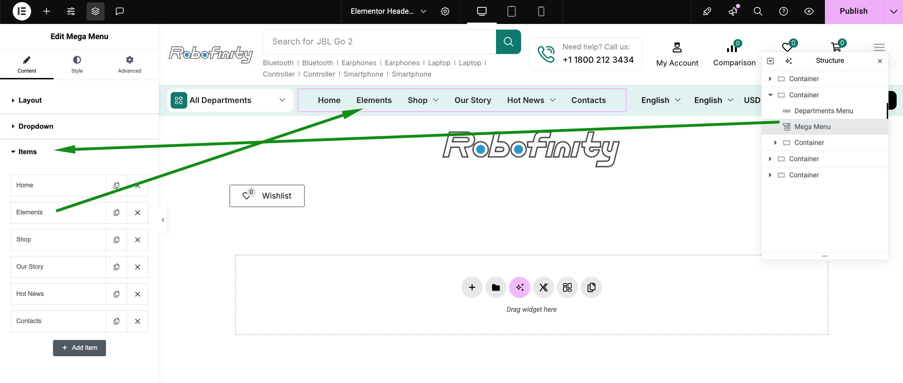
Task: Click the collapse-all icon in the Structure panel
Action: (x=771, y=61)
